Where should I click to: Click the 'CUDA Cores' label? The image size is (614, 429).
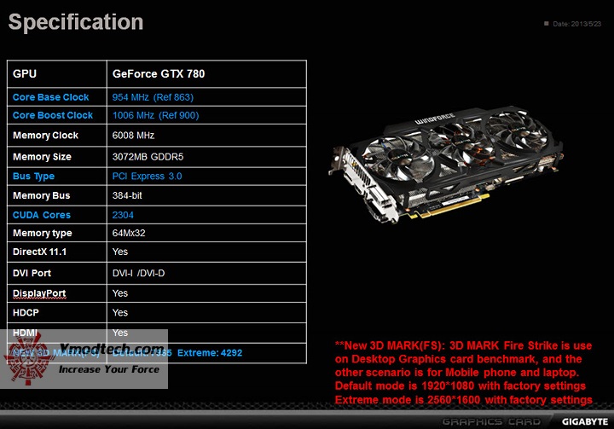42,215
